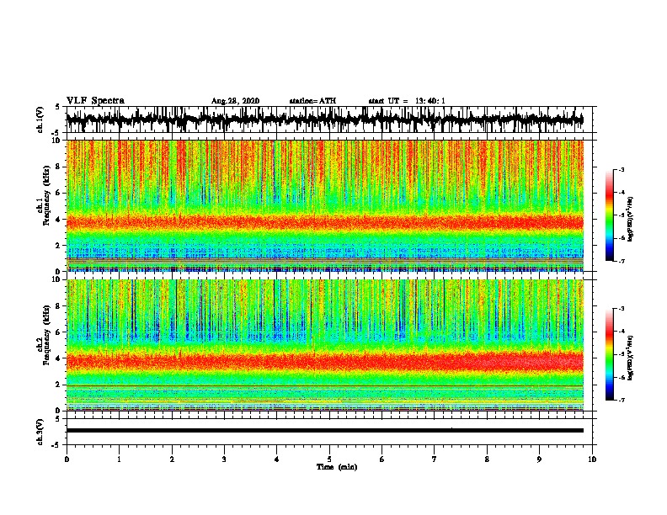Select the date text "Aug.28, 2020"

pos(235,101)
